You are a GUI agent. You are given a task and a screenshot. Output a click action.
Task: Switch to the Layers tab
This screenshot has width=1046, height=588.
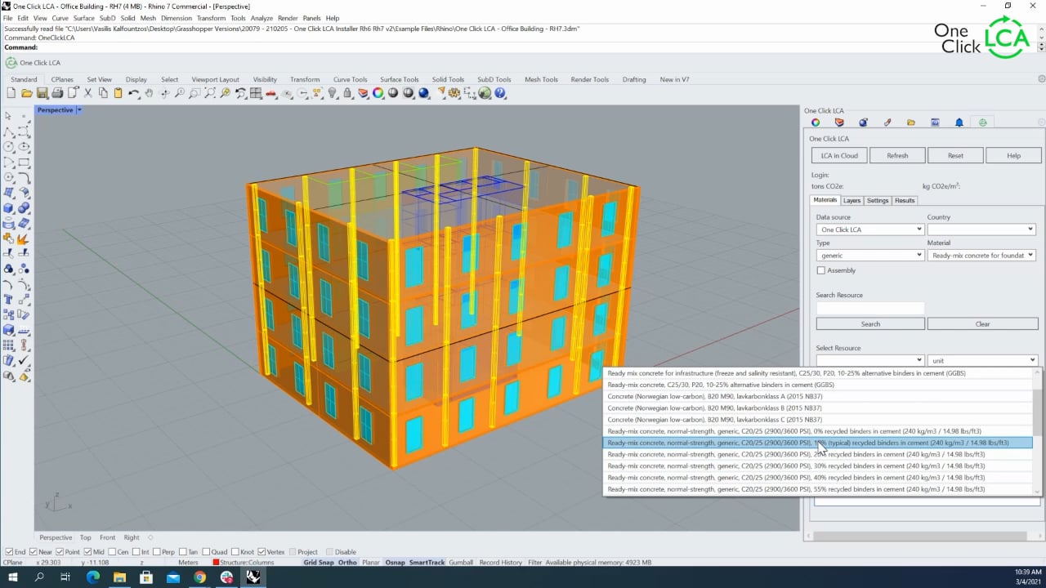pyautogui.click(x=852, y=200)
